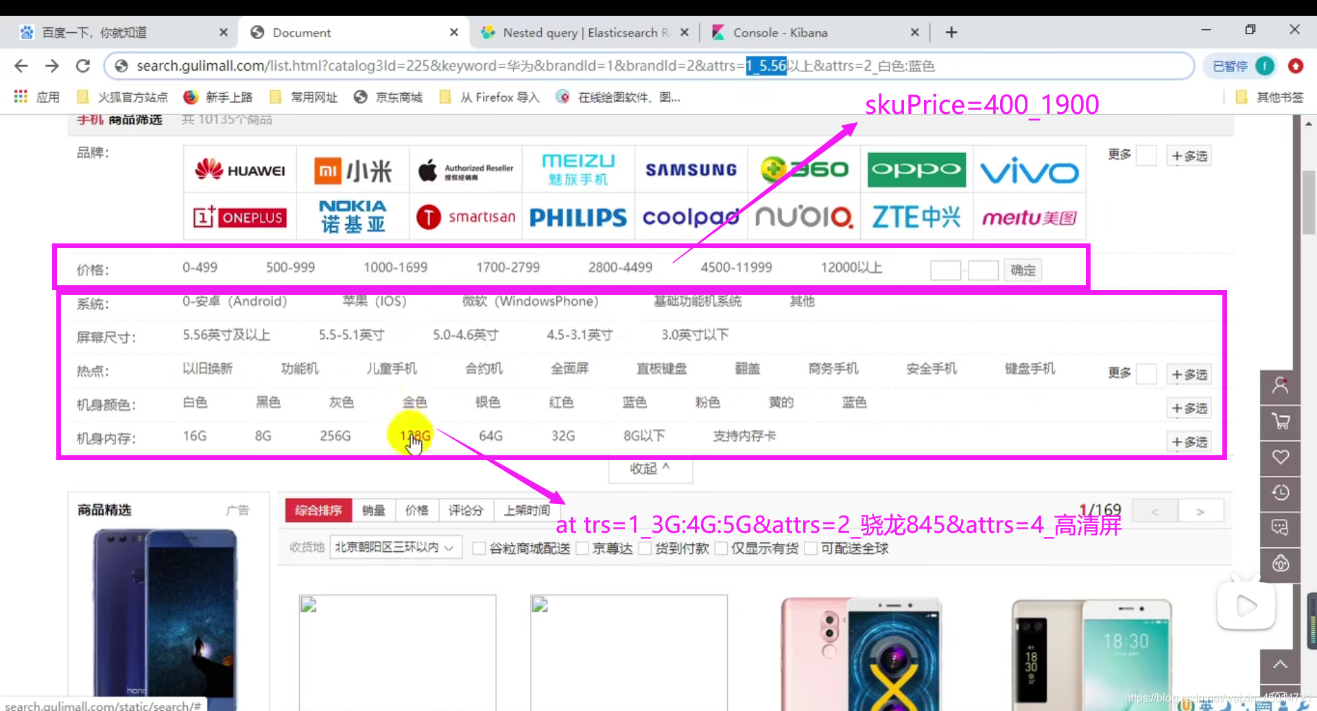Pick the vivo brand logo

(x=1029, y=171)
